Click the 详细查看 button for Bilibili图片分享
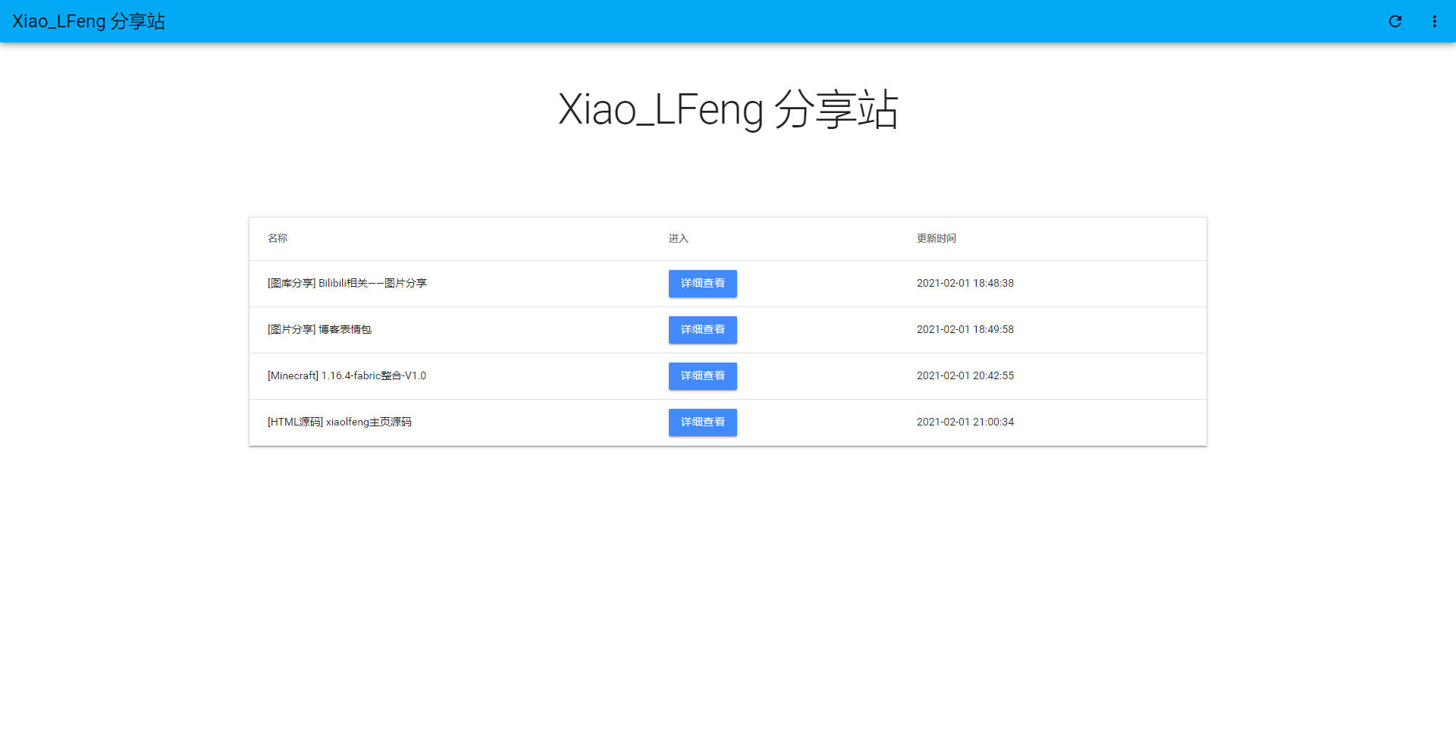Viewport: 1456px width, 741px height. (702, 283)
